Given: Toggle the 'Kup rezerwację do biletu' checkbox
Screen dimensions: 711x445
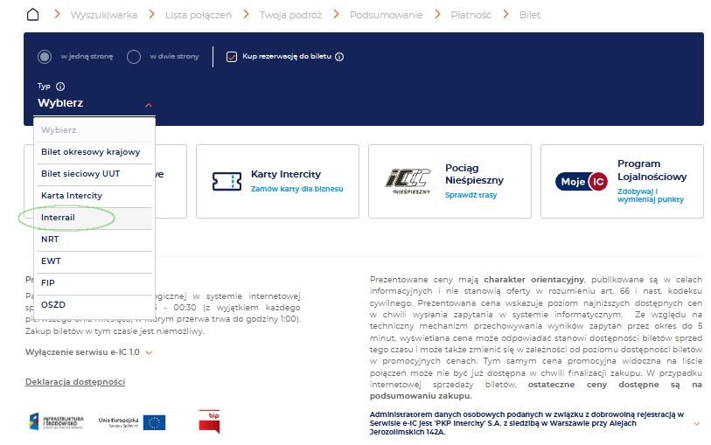Looking at the screenshot, I should 232,57.
